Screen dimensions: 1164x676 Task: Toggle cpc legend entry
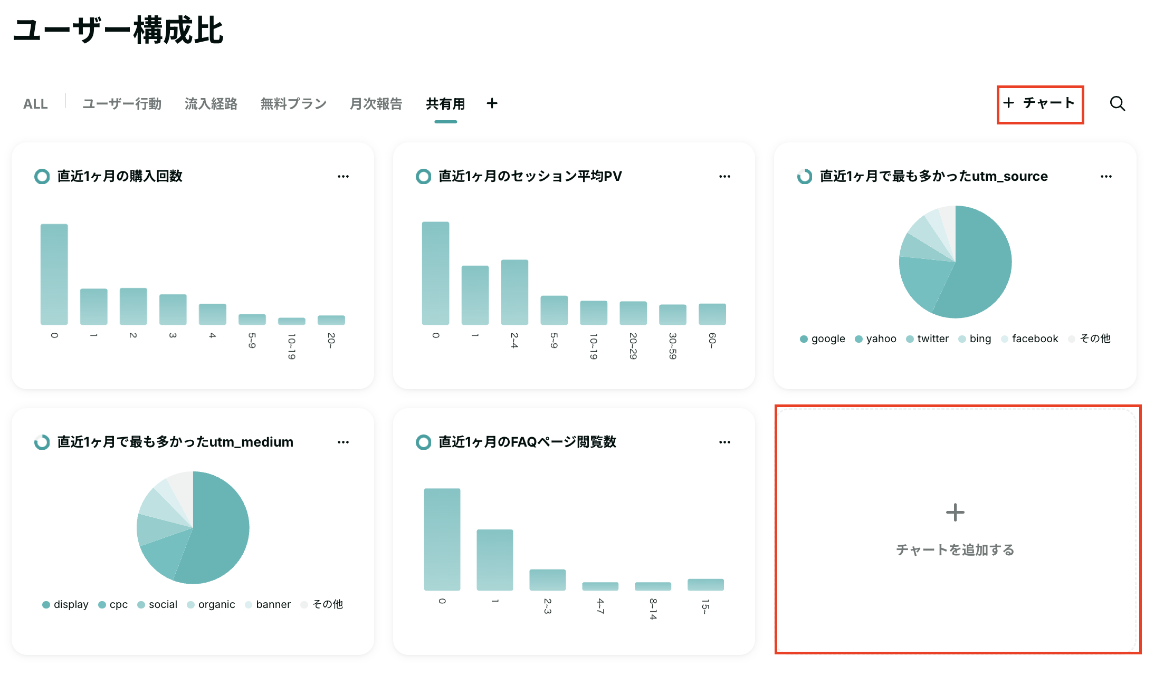113,604
